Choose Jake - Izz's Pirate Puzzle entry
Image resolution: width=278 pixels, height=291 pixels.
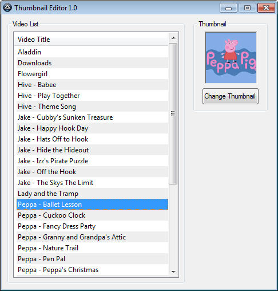point(92,161)
